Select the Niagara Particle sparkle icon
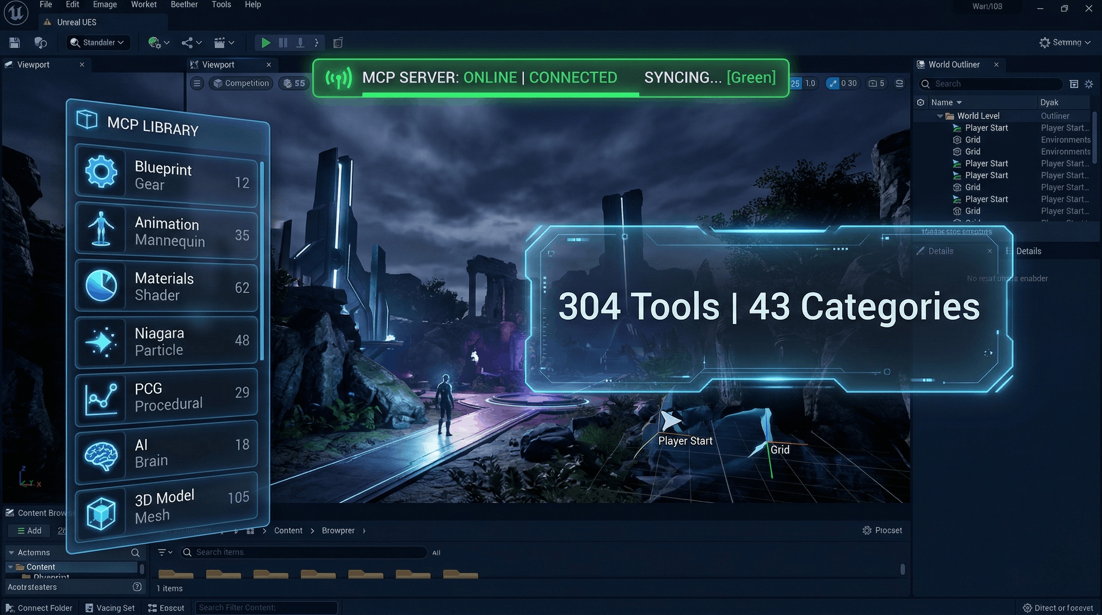The image size is (1102, 615). (x=101, y=342)
